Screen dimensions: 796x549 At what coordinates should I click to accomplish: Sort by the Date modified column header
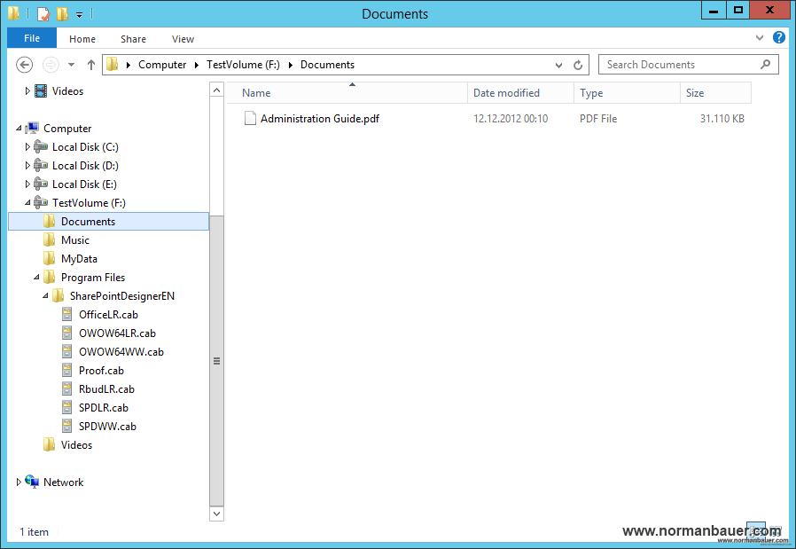pos(506,93)
